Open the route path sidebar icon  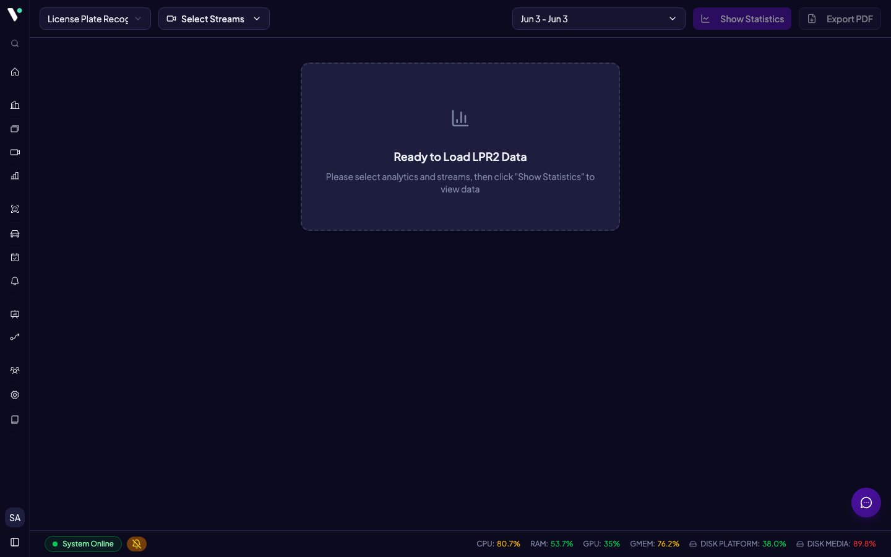(x=15, y=337)
